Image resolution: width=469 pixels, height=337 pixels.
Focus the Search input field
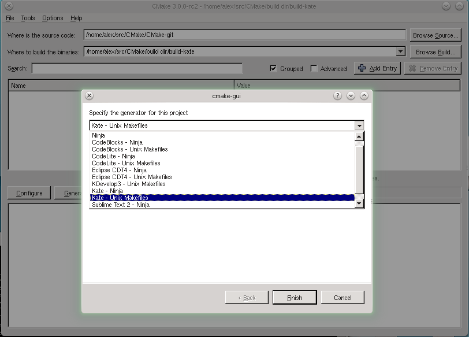[137, 68]
